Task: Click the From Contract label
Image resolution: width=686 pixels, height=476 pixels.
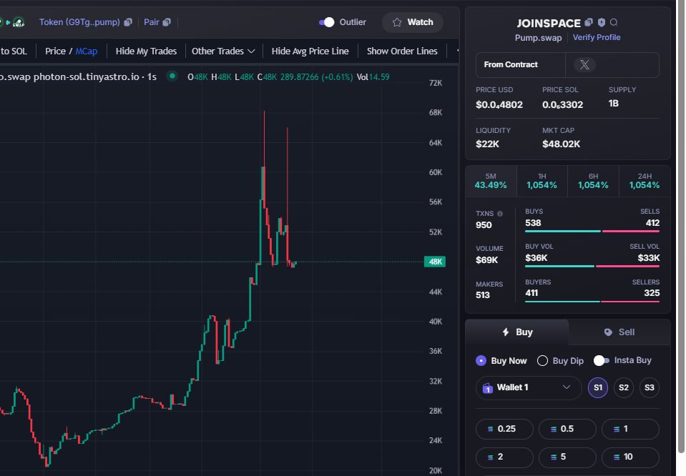Action: pyautogui.click(x=511, y=65)
